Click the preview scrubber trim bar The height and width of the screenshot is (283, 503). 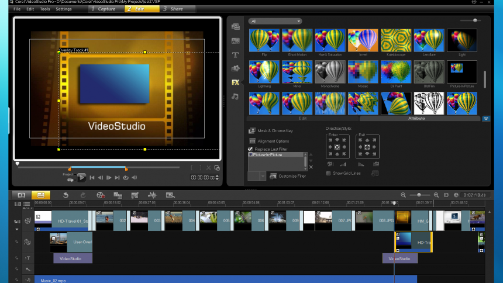click(98, 167)
